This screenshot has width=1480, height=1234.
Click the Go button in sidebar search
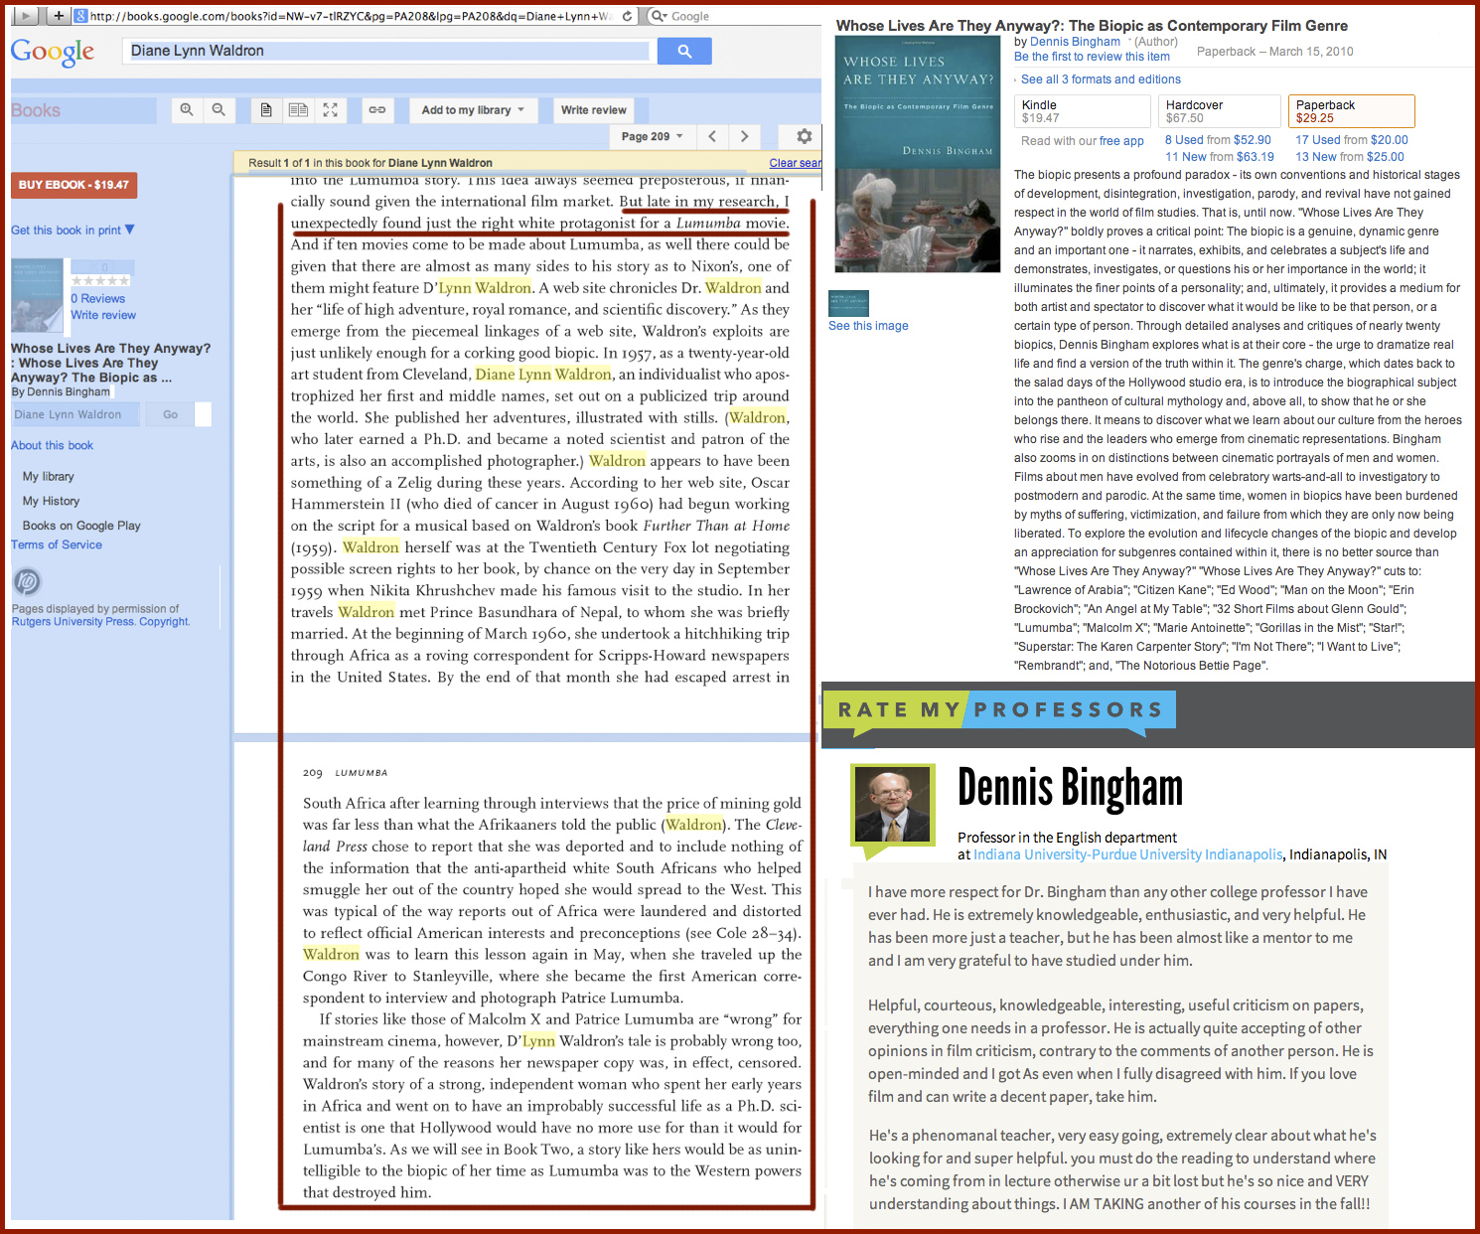171,414
